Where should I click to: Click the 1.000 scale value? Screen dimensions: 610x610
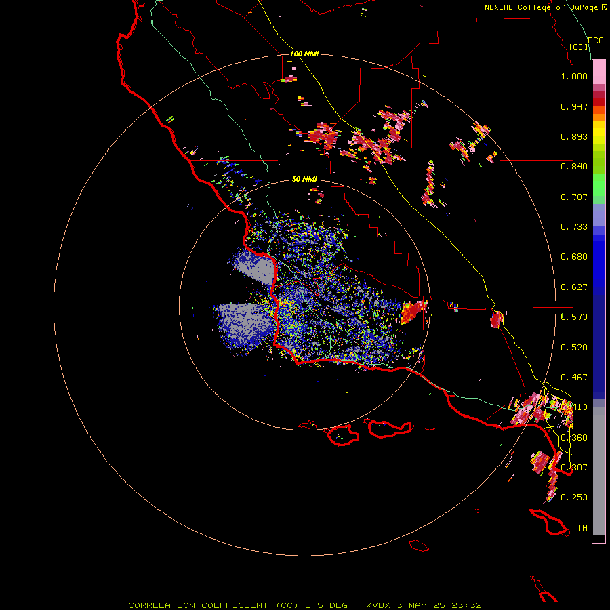tap(574, 76)
